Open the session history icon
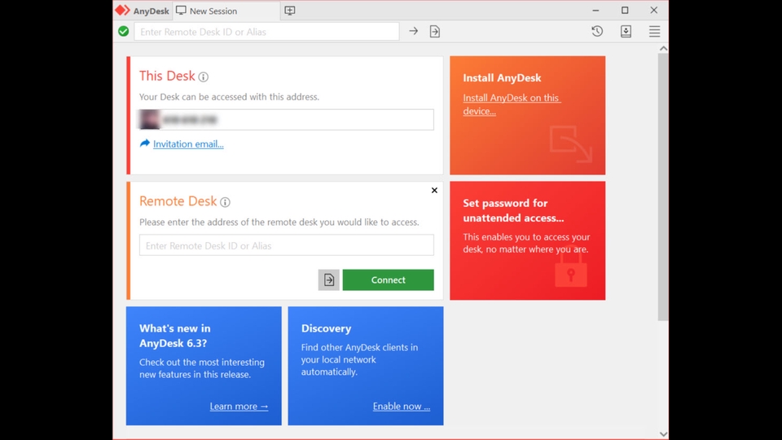This screenshot has height=440, width=782. coord(597,32)
